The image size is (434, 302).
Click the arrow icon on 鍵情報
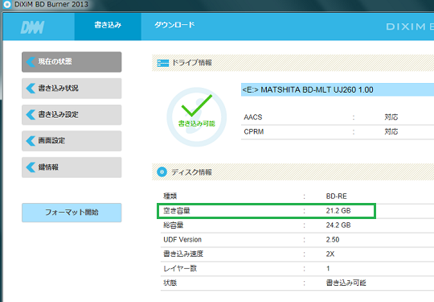click(x=31, y=168)
